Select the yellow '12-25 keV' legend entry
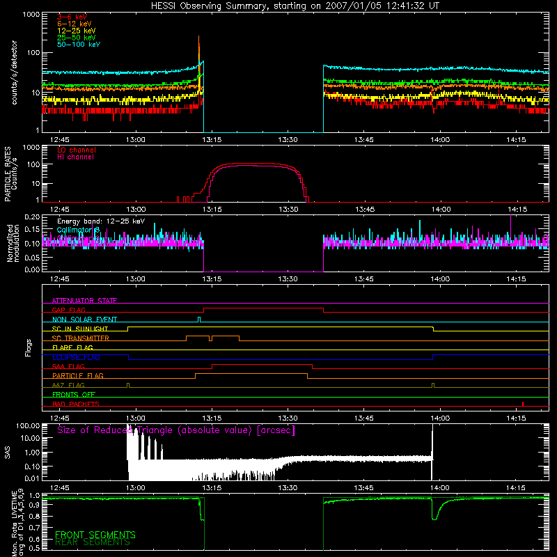This screenshot has width=557, height=557. [x=76, y=31]
